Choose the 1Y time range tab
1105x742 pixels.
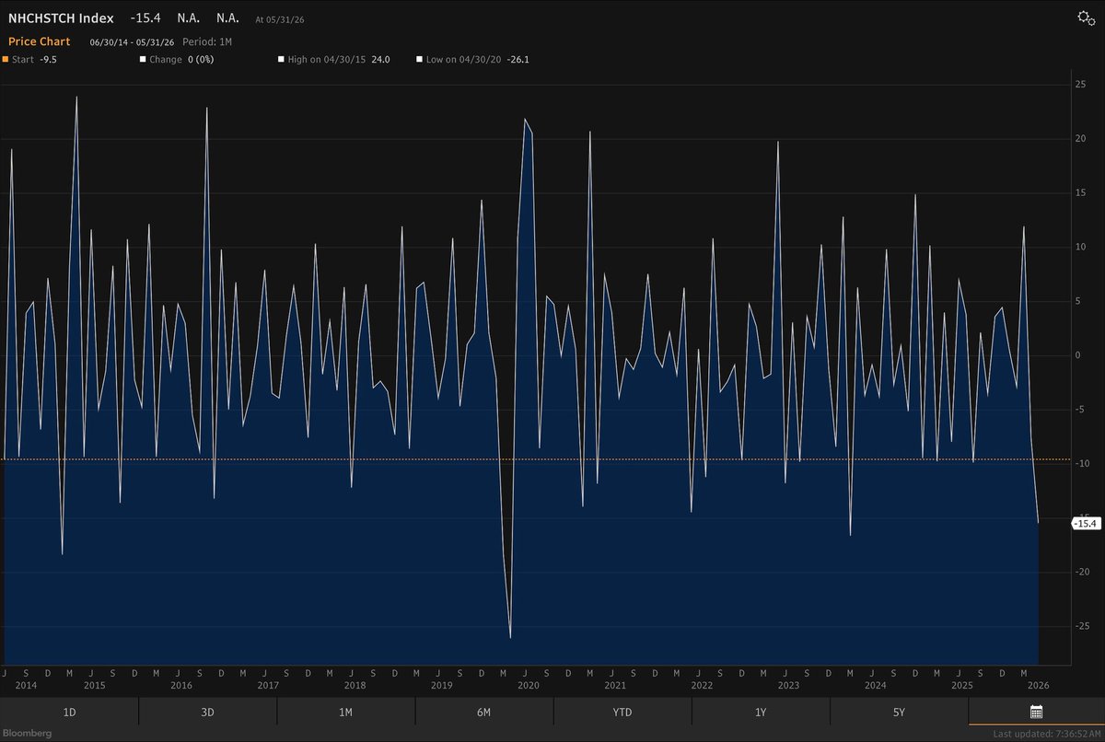(760, 712)
